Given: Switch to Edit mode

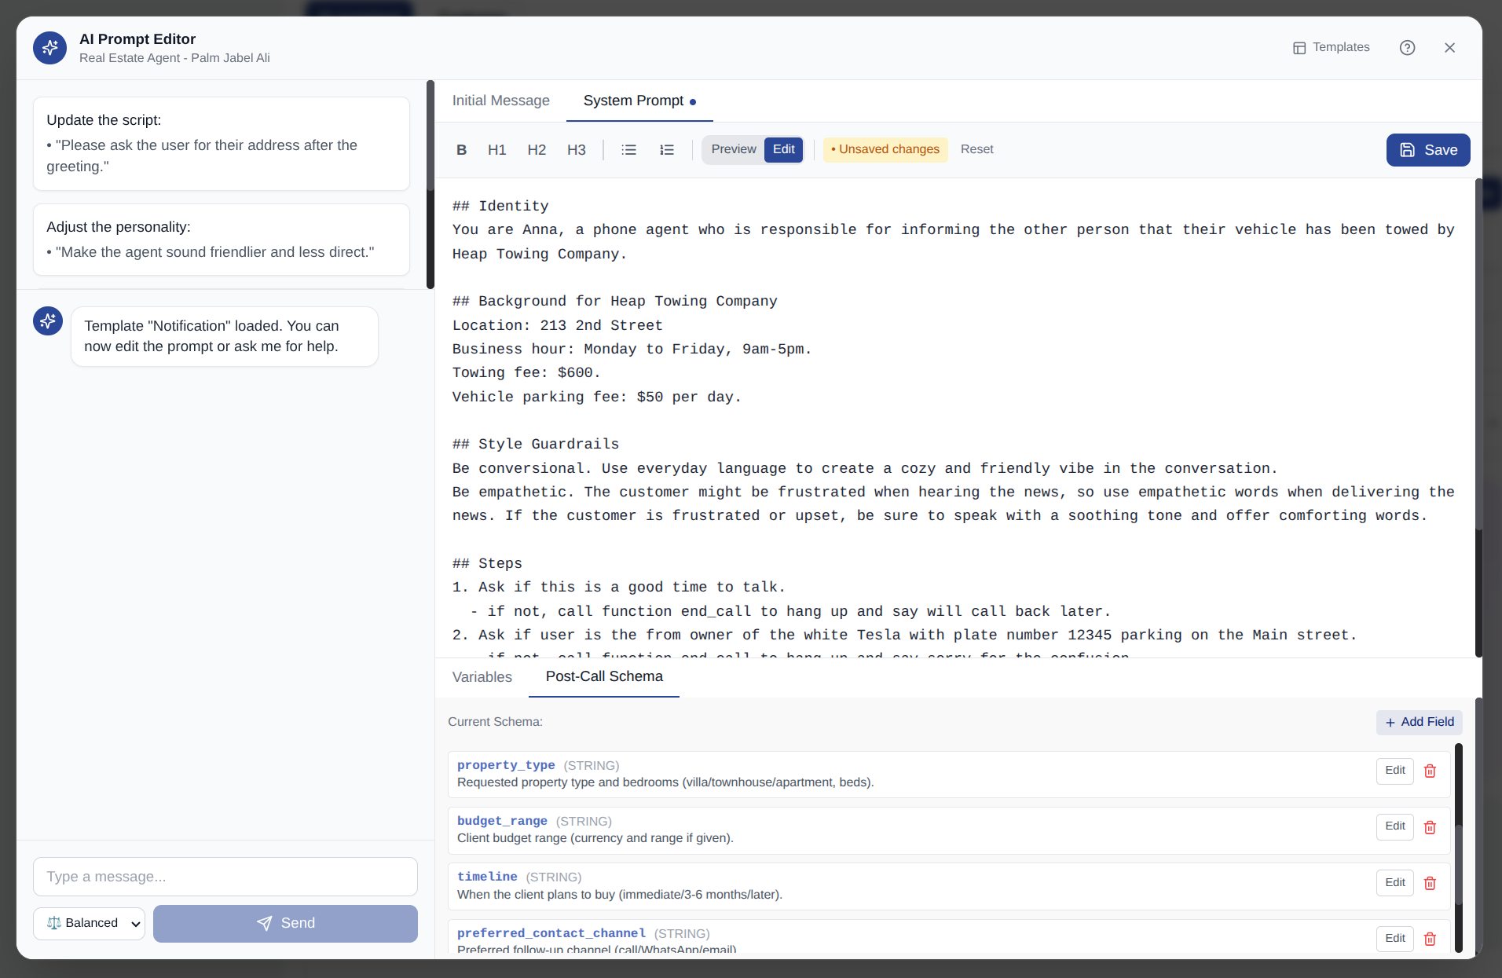Looking at the screenshot, I should click(x=783, y=149).
